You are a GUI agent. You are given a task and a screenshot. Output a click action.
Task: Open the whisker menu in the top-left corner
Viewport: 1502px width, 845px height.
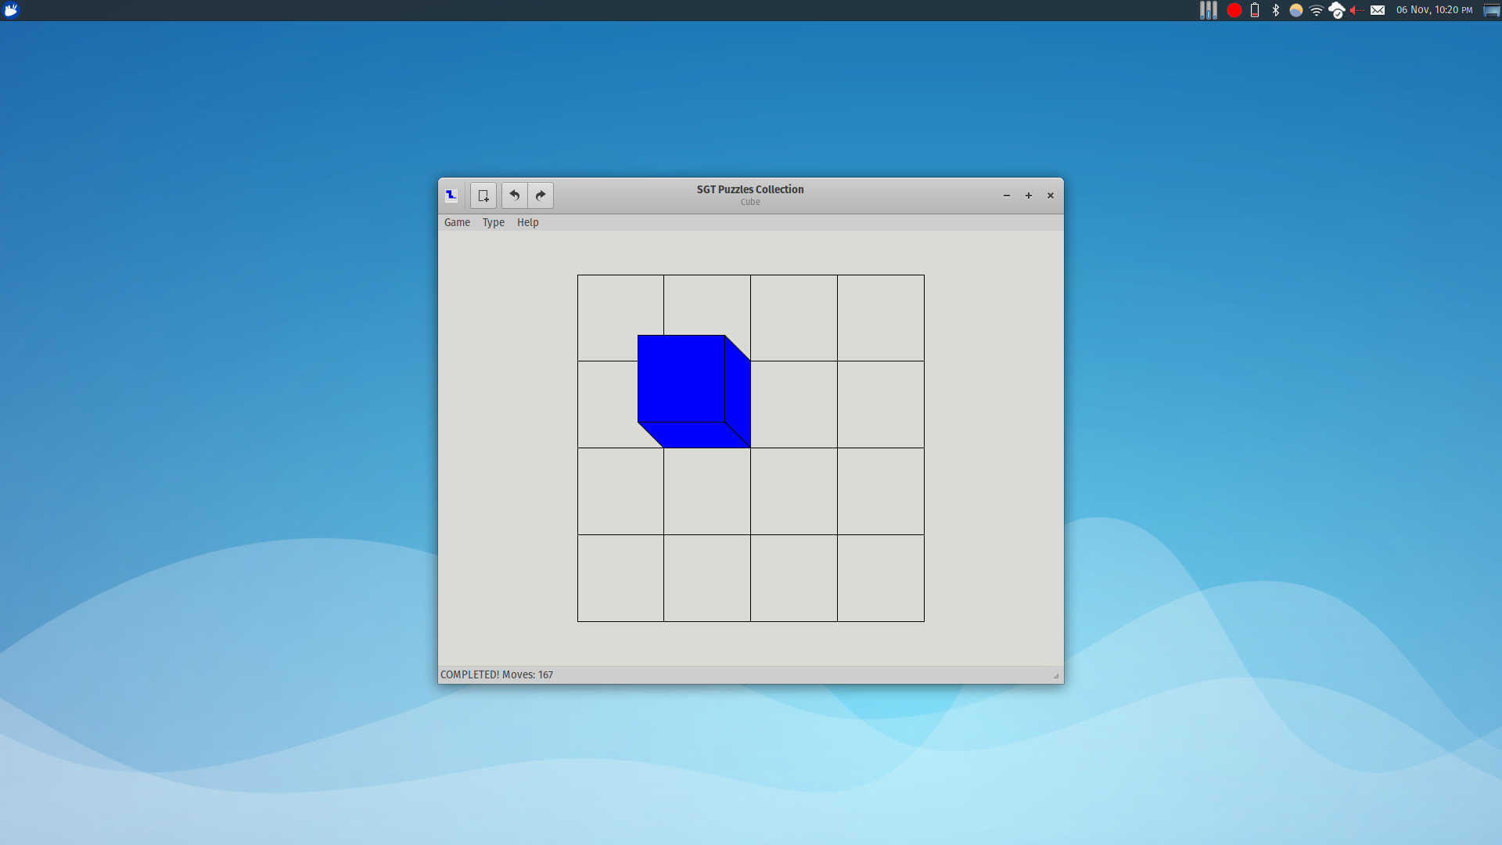[12, 11]
